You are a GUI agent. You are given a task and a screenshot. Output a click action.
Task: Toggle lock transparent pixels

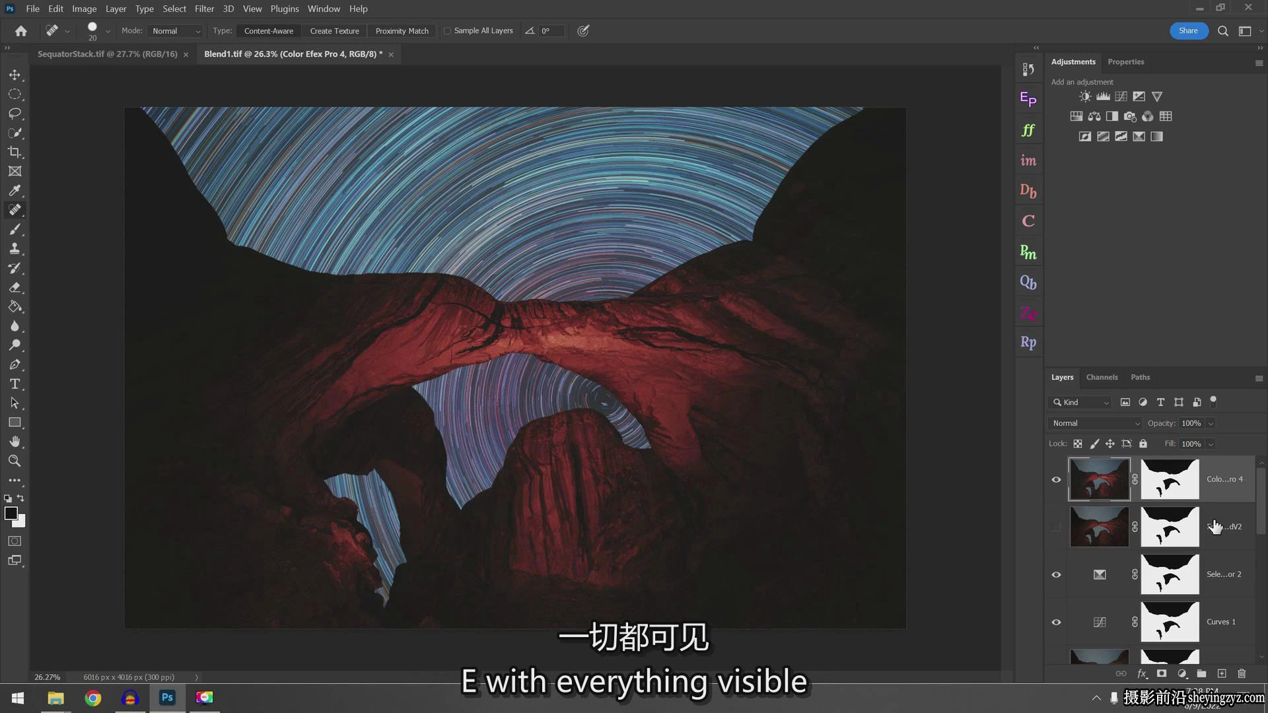click(1077, 444)
